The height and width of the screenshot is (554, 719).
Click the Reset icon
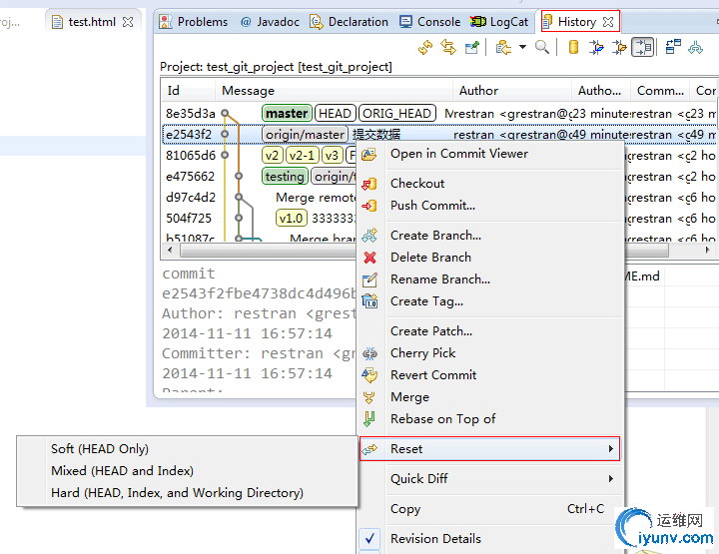[369, 449]
